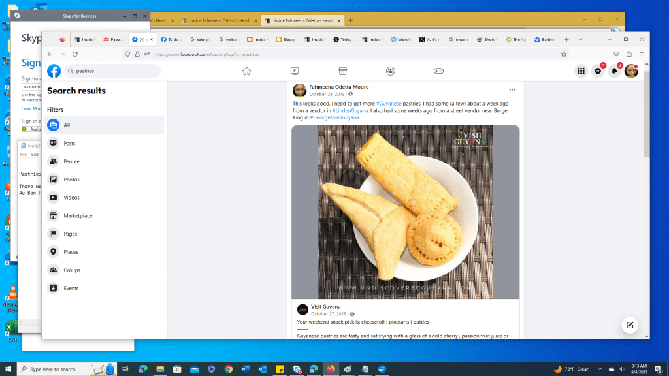Open Facebook Watch video icon

coord(295,70)
